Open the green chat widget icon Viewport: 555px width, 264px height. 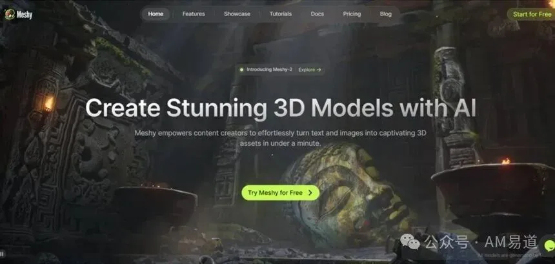pyautogui.click(x=549, y=245)
